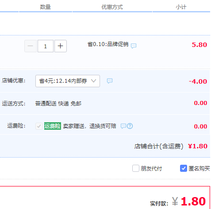This screenshot has width=211, height=209.
Task: Click the coupon dropdown chevron arrow
Action: 93,81
